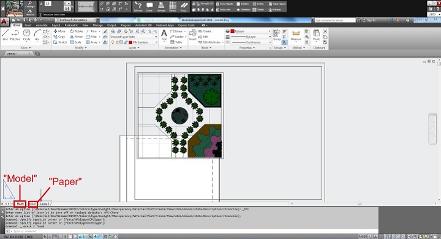Screen dimensions: 441x239
Task: Click the Paper Space plugin button
Action: coord(277,4)
